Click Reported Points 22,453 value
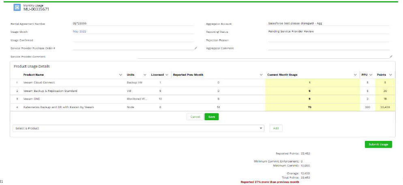 [306, 154]
